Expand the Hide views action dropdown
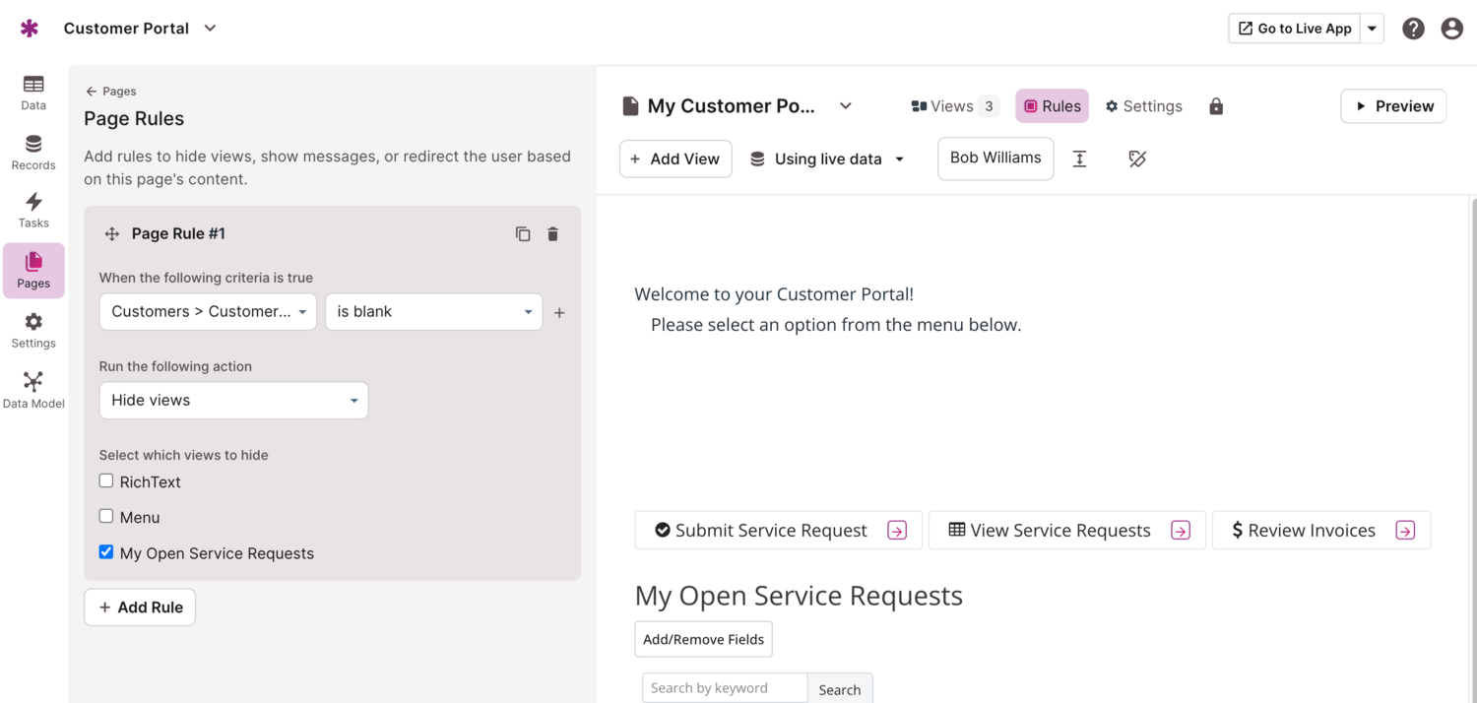Image resolution: width=1477 pixels, height=703 pixels. click(233, 401)
